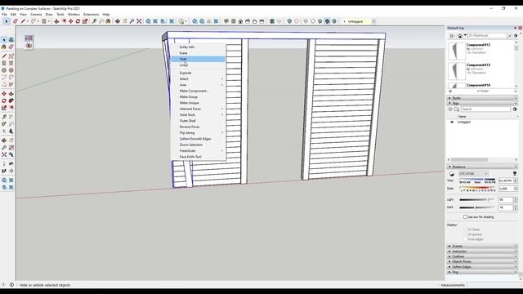Click Component#13 thumbnail
523x294 pixels.
coord(457,71)
